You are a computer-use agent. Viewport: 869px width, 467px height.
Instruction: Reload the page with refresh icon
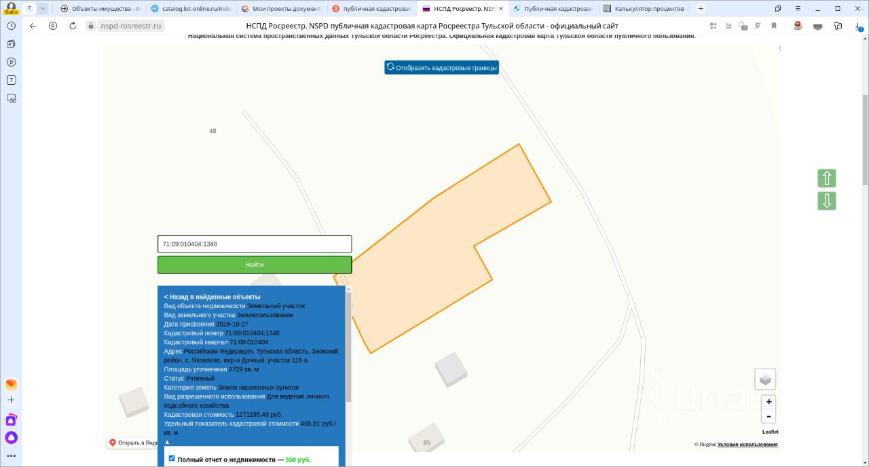(x=73, y=26)
